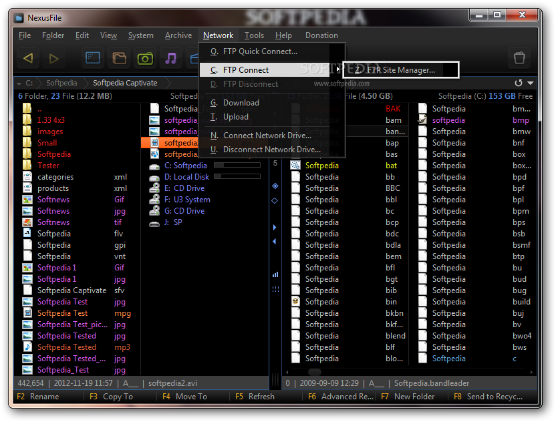Select the J: SP drive icon
556x422 pixels.
[154, 223]
